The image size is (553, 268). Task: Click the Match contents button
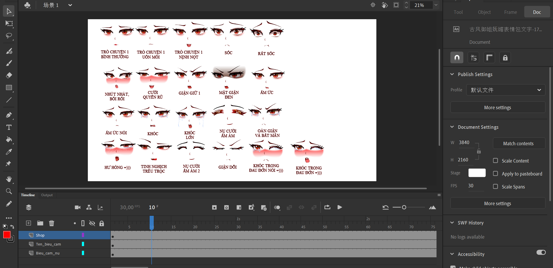pyautogui.click(x=518, y=144)
